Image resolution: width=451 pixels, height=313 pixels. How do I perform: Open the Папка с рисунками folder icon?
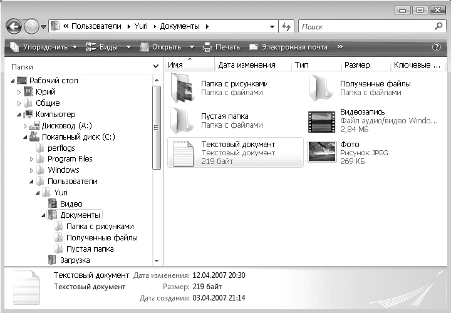(183, 88)
